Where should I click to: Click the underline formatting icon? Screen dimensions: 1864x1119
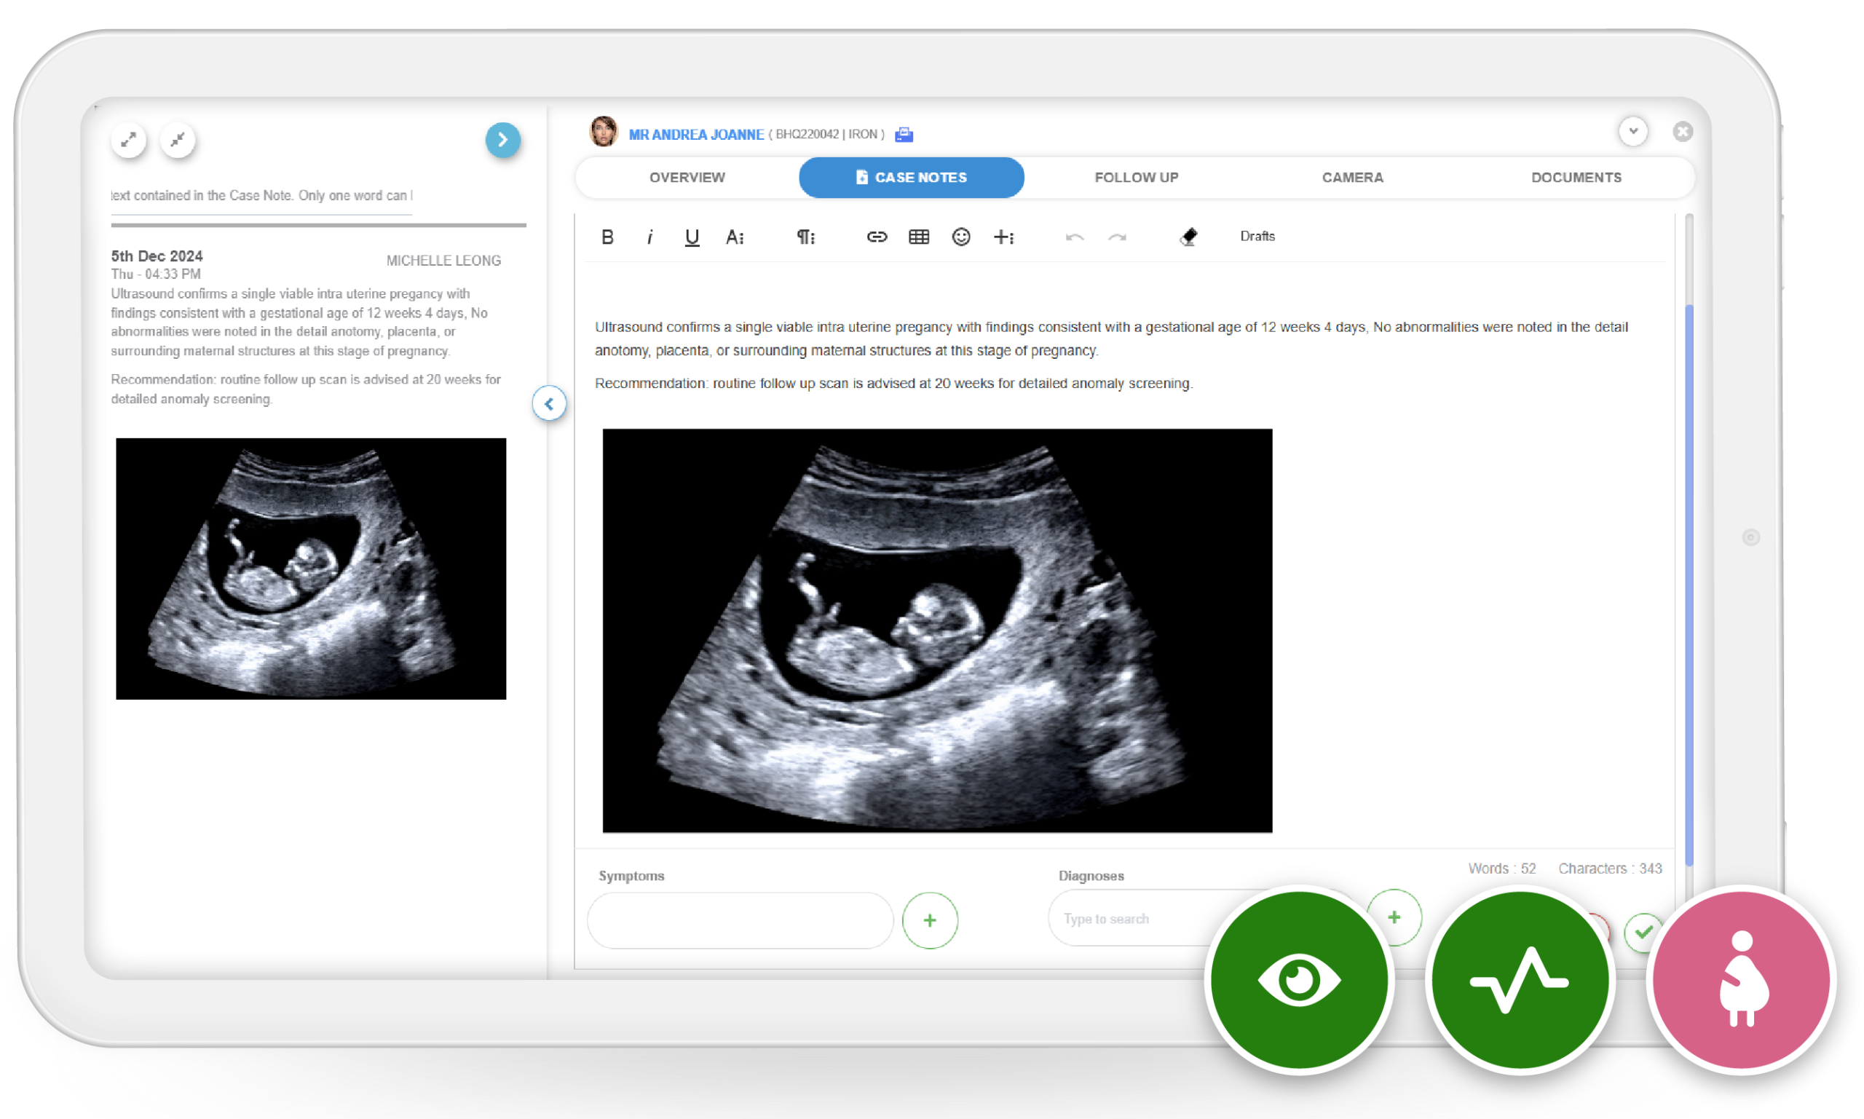coord(692,237)
